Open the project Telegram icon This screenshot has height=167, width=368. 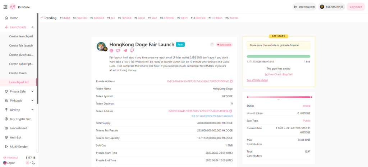pos(125,50)
